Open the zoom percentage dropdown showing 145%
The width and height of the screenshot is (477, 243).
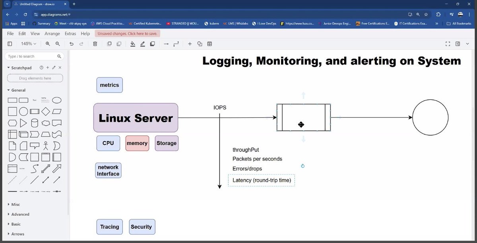tap(28, 44)
